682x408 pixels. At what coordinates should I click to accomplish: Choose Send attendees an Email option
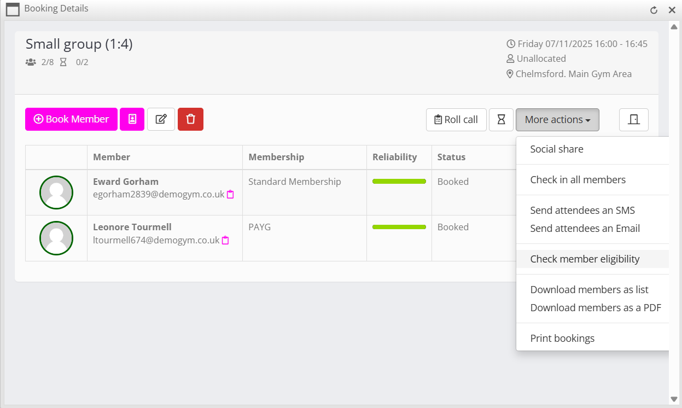(x=585, y=229)
